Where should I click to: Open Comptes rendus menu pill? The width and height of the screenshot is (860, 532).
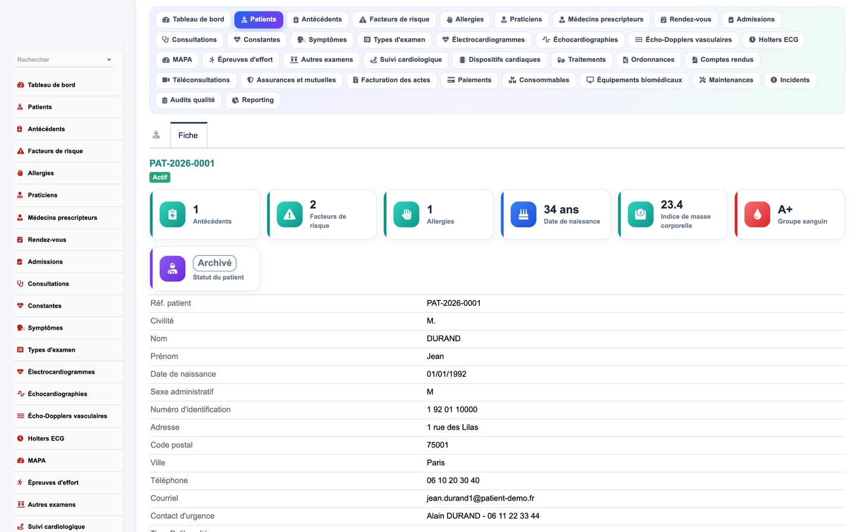723,60
